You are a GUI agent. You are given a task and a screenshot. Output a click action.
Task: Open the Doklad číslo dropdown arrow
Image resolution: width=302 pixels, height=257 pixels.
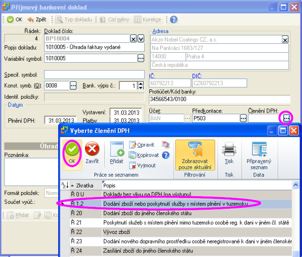(141, 39)
